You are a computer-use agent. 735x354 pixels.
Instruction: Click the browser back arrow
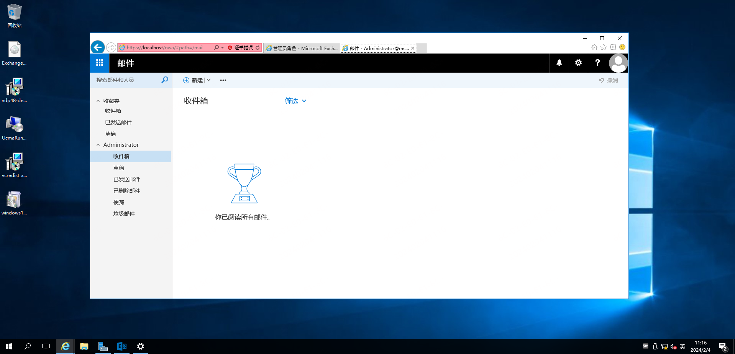point(98,47)
